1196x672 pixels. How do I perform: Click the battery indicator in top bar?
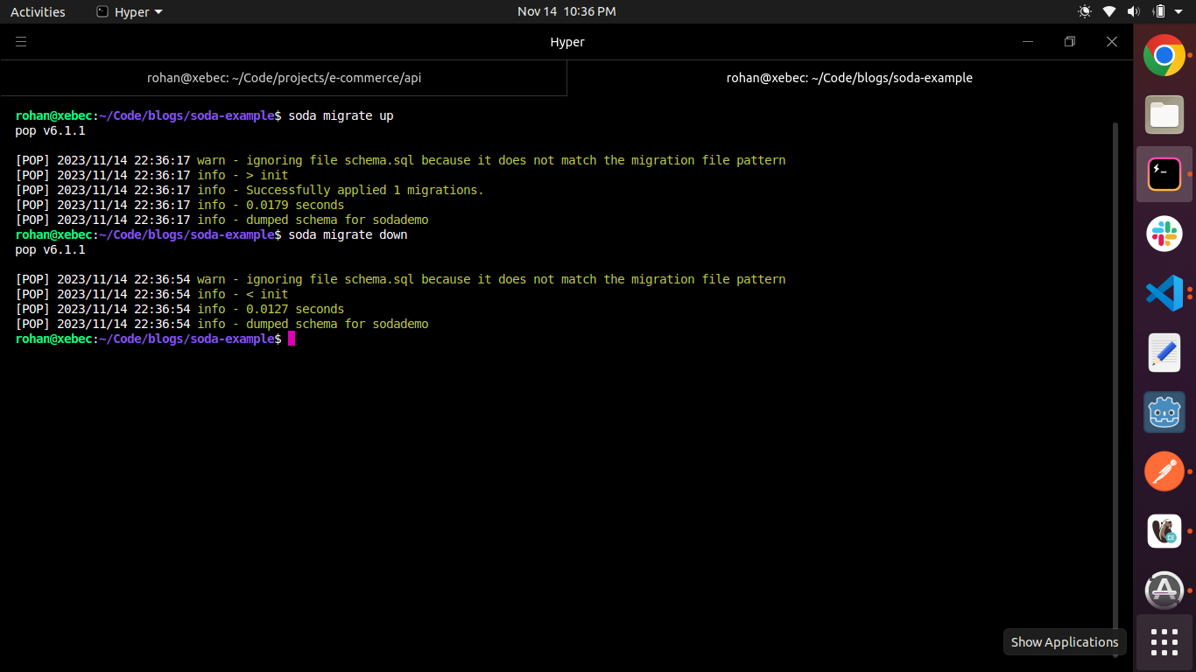pos(1159,11)
